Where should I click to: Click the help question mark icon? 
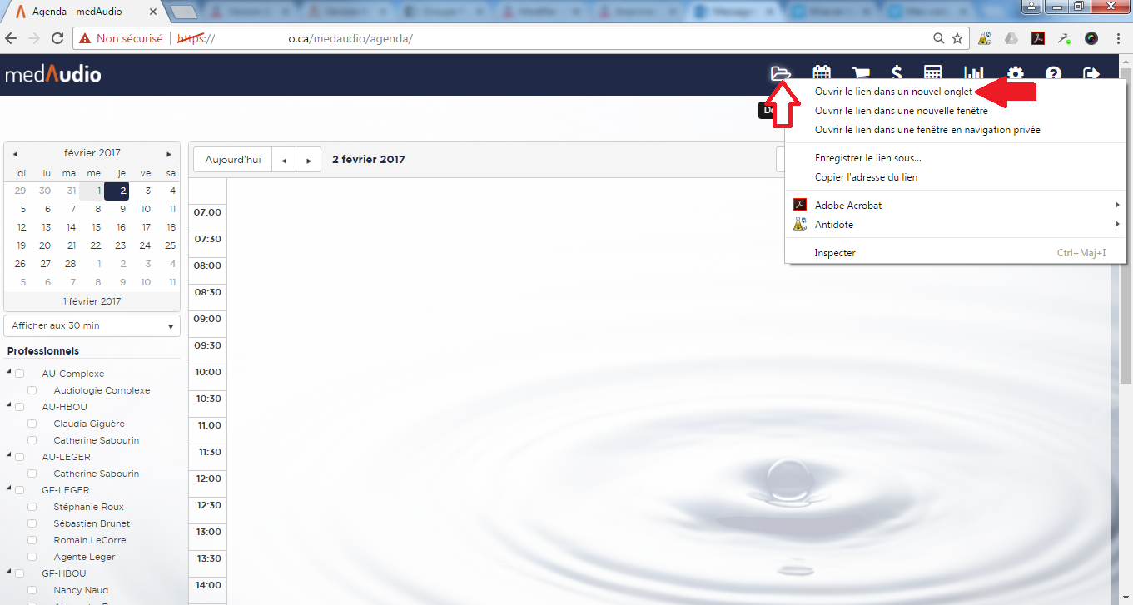pos(1053,74)
